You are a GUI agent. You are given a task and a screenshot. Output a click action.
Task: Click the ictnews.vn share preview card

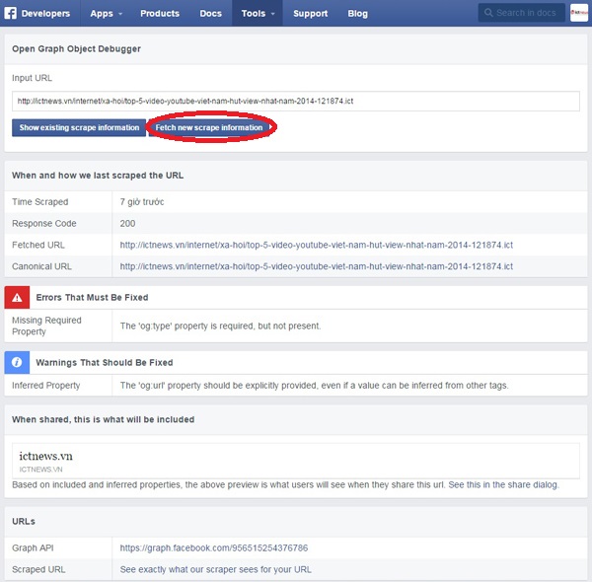(296, 461)
